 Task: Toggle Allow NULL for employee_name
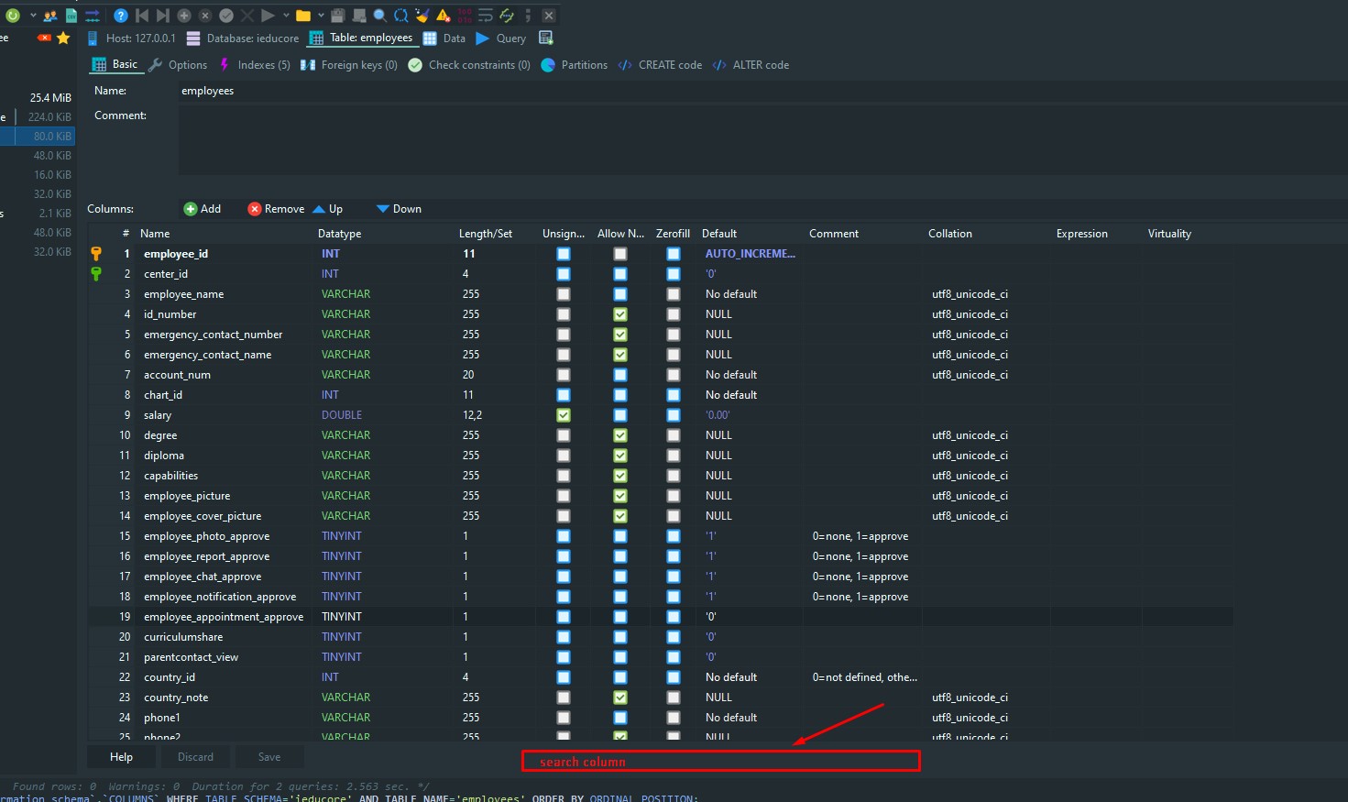[x=620, y=294]
